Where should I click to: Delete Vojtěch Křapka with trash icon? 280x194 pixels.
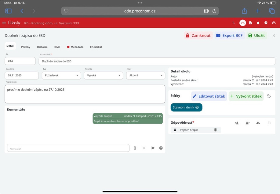(x=215, y=130)
